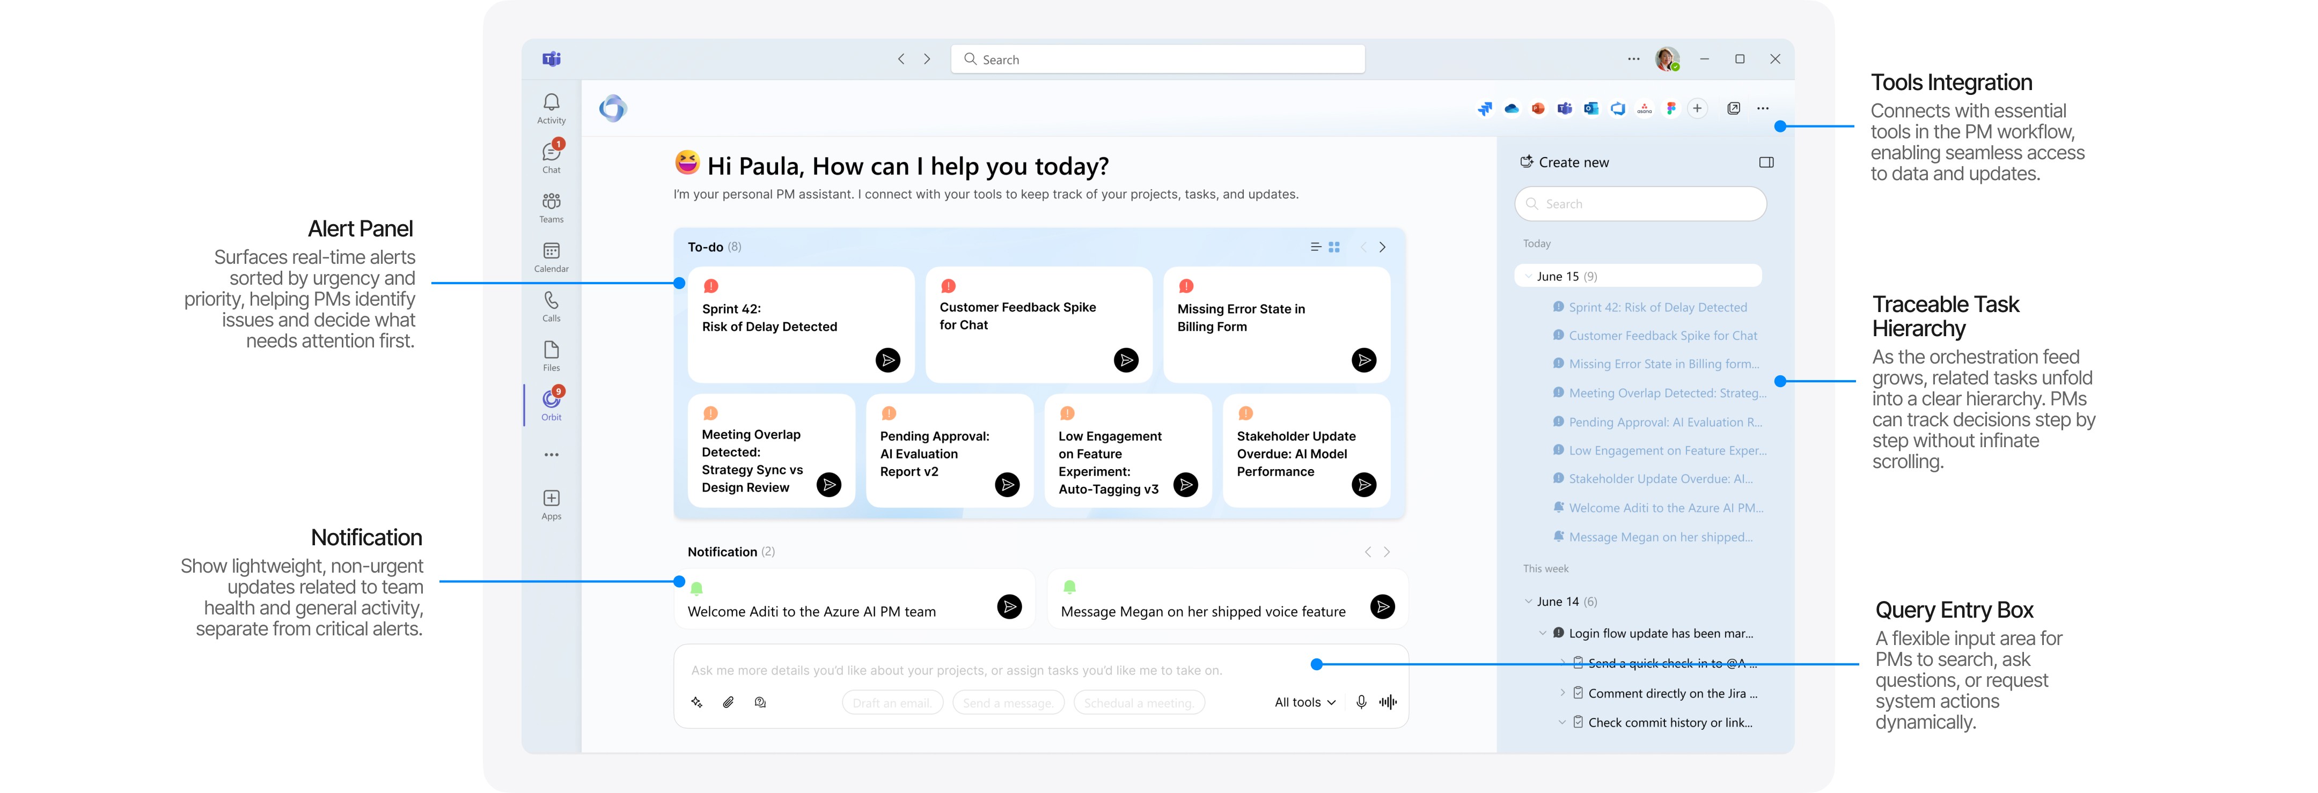Viewport: 2318px width, 793px height.
Task: Toggle the right side panel collapse
Action: tap(1766, 163)
